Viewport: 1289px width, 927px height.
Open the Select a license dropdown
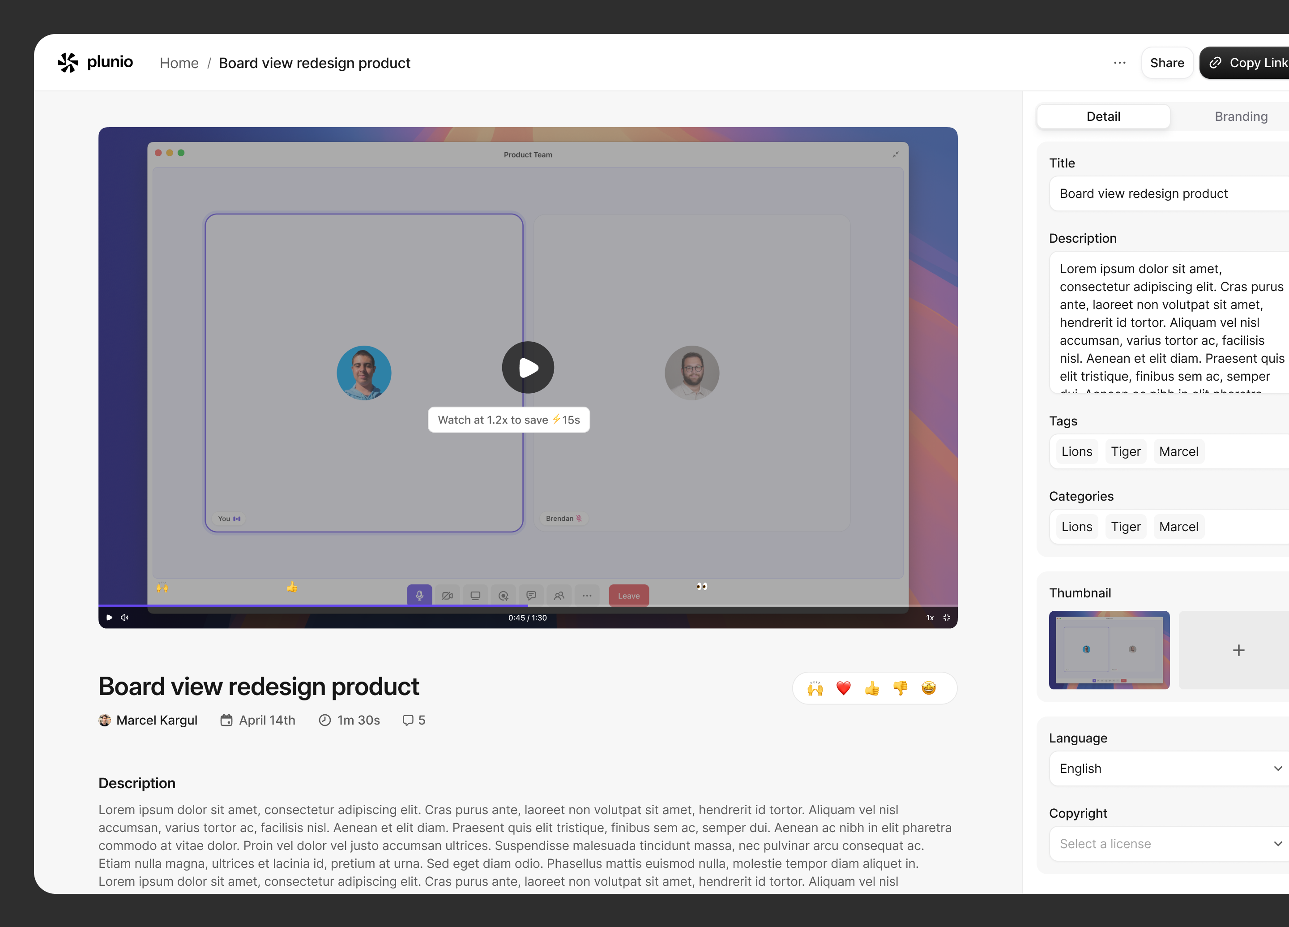(x=1169, y=843)
